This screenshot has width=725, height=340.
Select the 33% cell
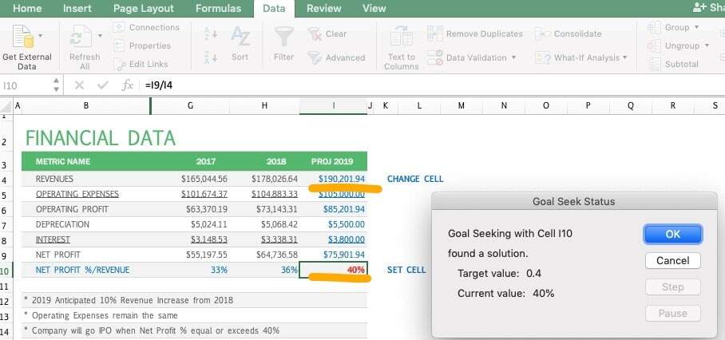(x=190, y=270)
